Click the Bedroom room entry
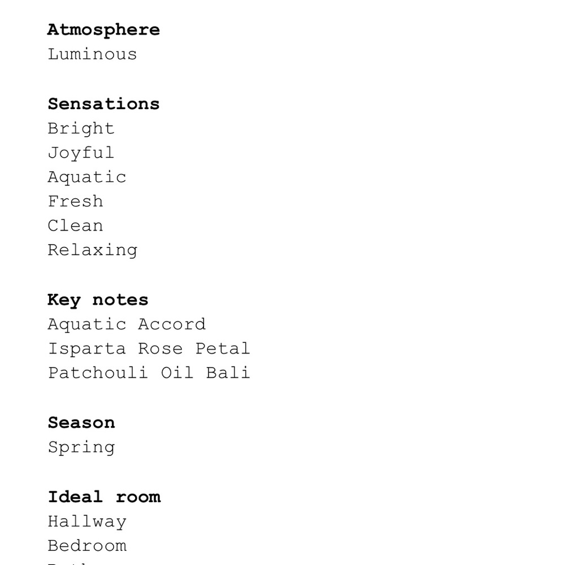565x565 pixels. click(x=87, y=546)
